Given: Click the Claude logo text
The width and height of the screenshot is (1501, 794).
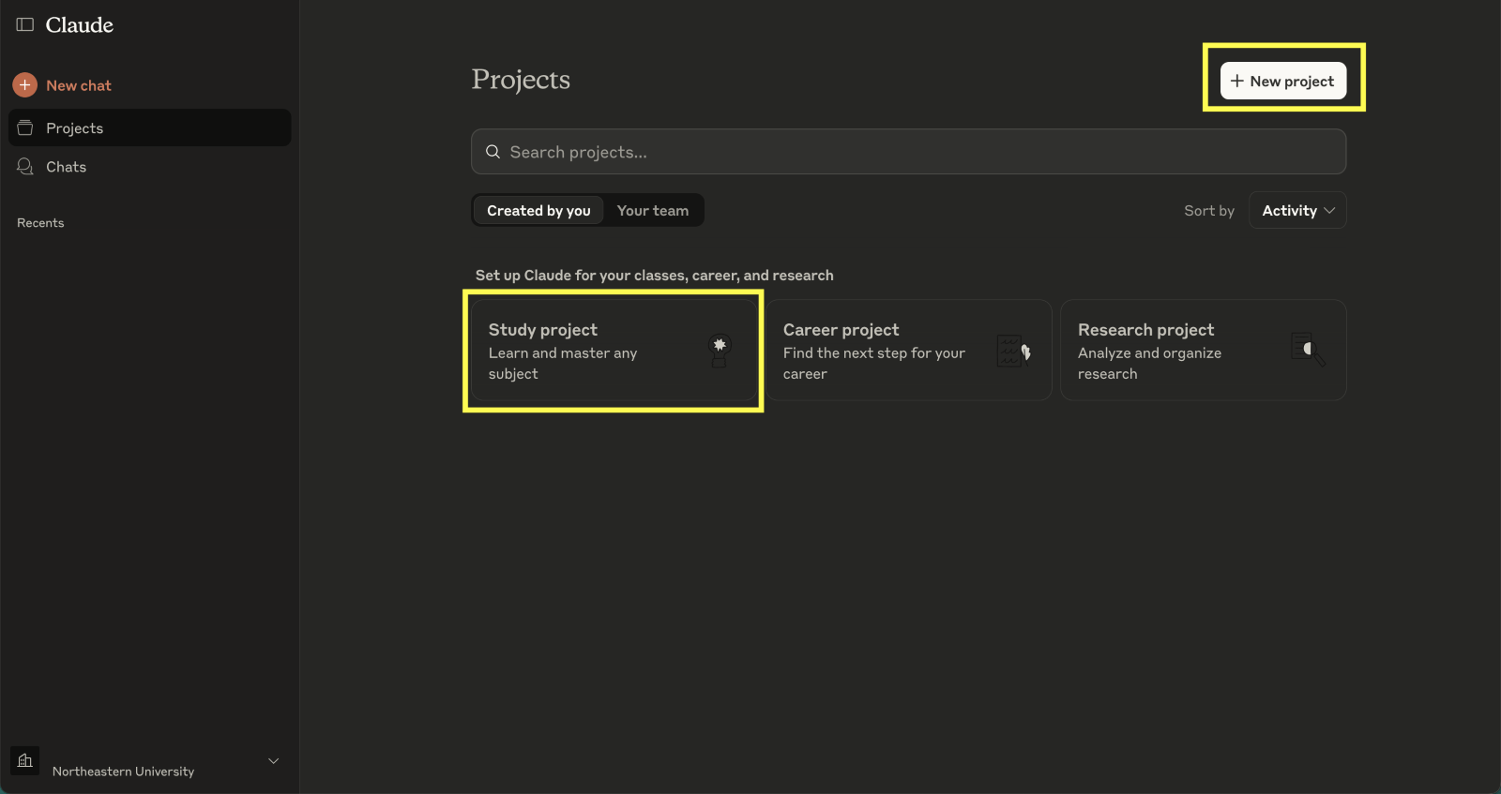Looking at the screenshot, I should pos(80,25).
